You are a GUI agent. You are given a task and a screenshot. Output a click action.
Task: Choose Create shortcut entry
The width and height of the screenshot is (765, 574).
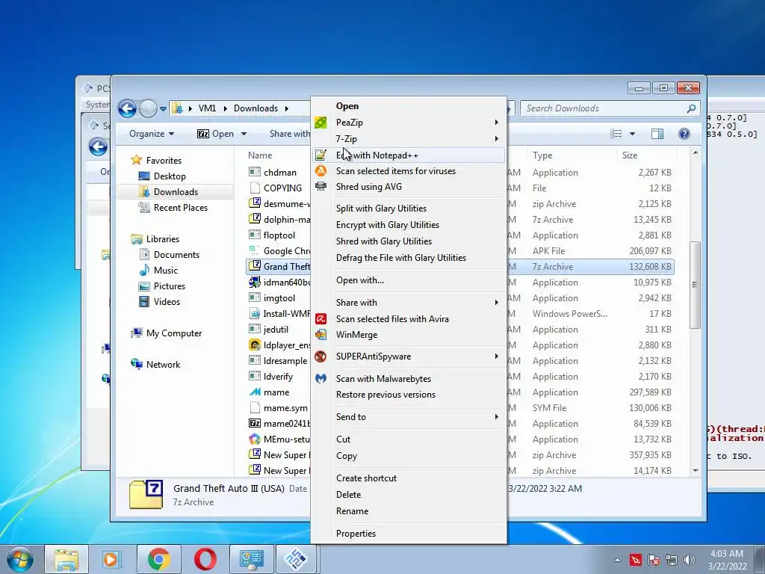[366, 478]
